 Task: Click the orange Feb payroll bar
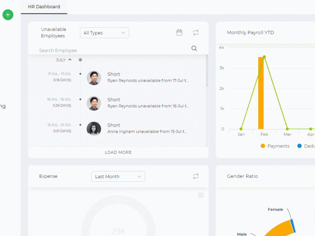pyautogui.click(x=261, y=93)
